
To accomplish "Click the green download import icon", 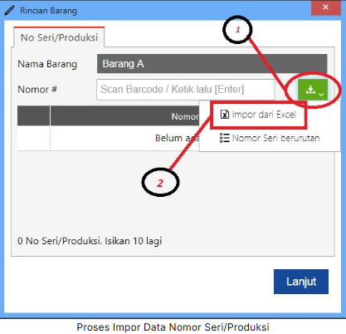I will pyautogui.click(x=310, y=90).
